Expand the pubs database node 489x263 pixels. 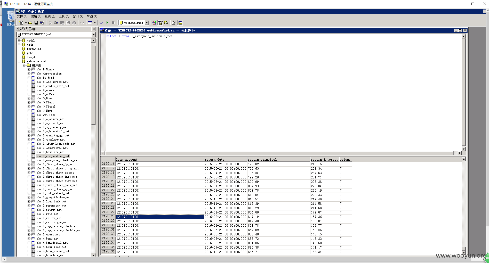(19, 53)
